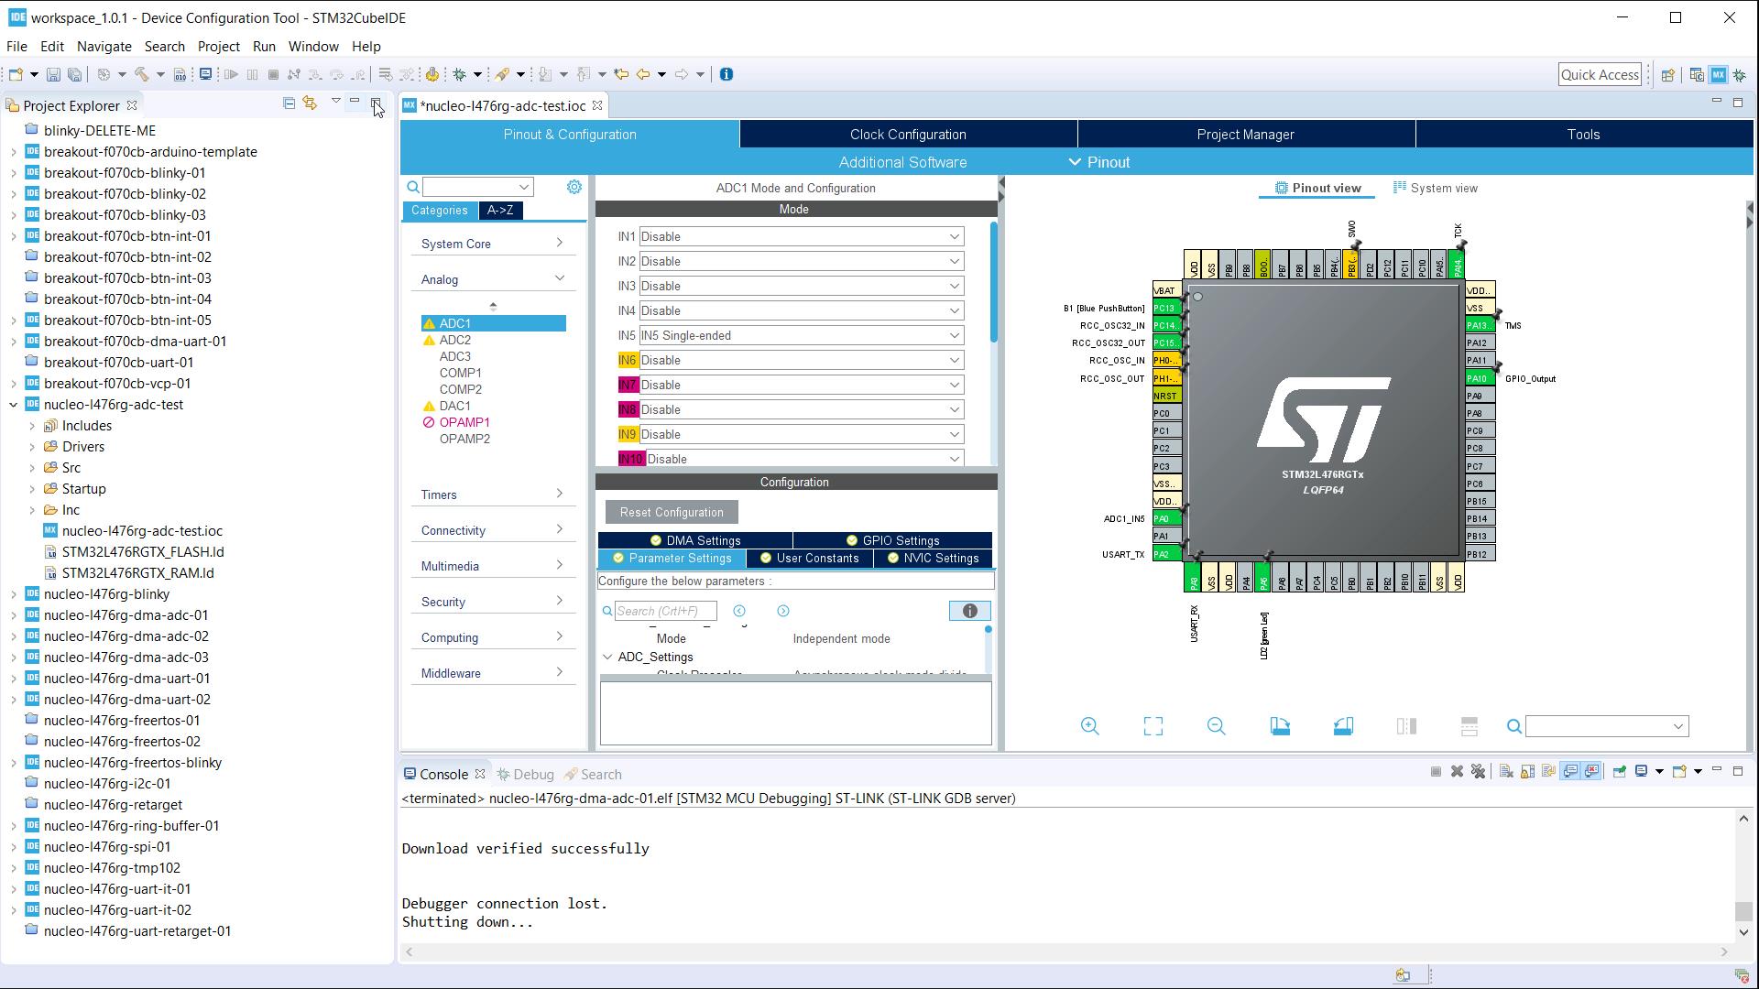
Task: Toggle scroll lock in the Console
Action: coord(1526,772)
